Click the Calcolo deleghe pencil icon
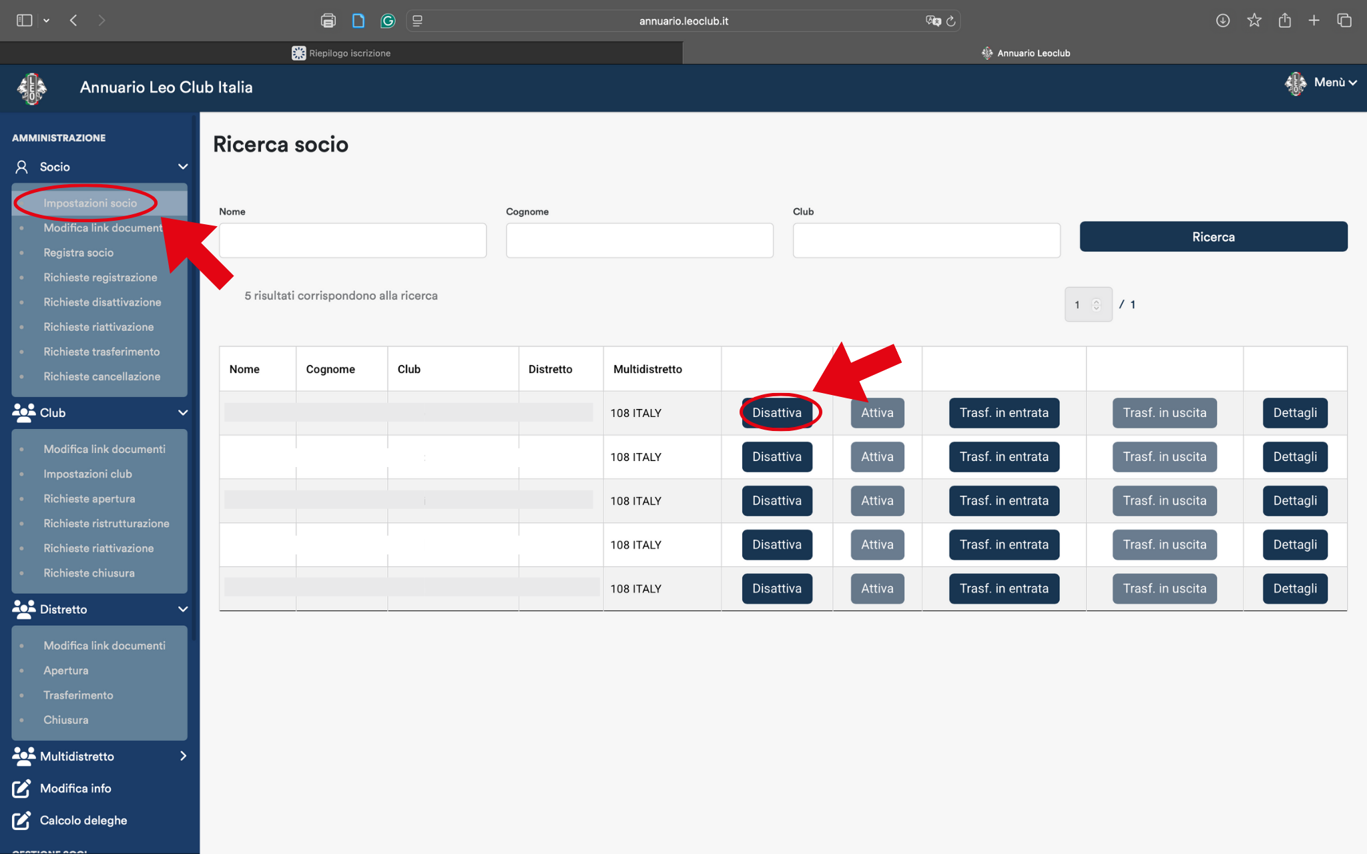 (21, 821)
